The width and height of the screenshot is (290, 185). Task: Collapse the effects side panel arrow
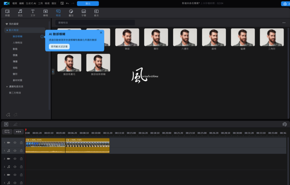[x=53, y=71]
